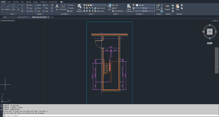Click the Dimension tool
The height and width of the screenshot is (117, 219).
(63, 7)
